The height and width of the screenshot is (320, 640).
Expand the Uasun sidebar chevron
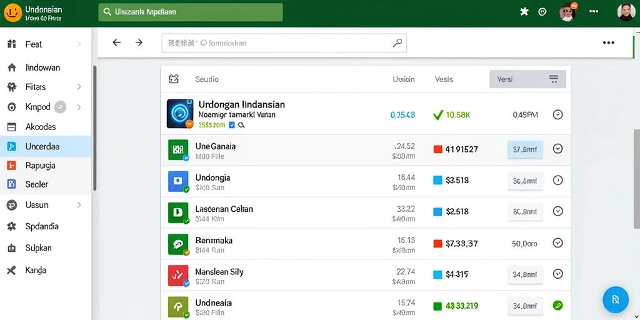tap(79, 205)
